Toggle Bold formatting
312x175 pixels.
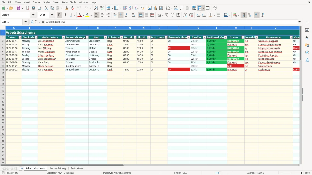(60, 15)
